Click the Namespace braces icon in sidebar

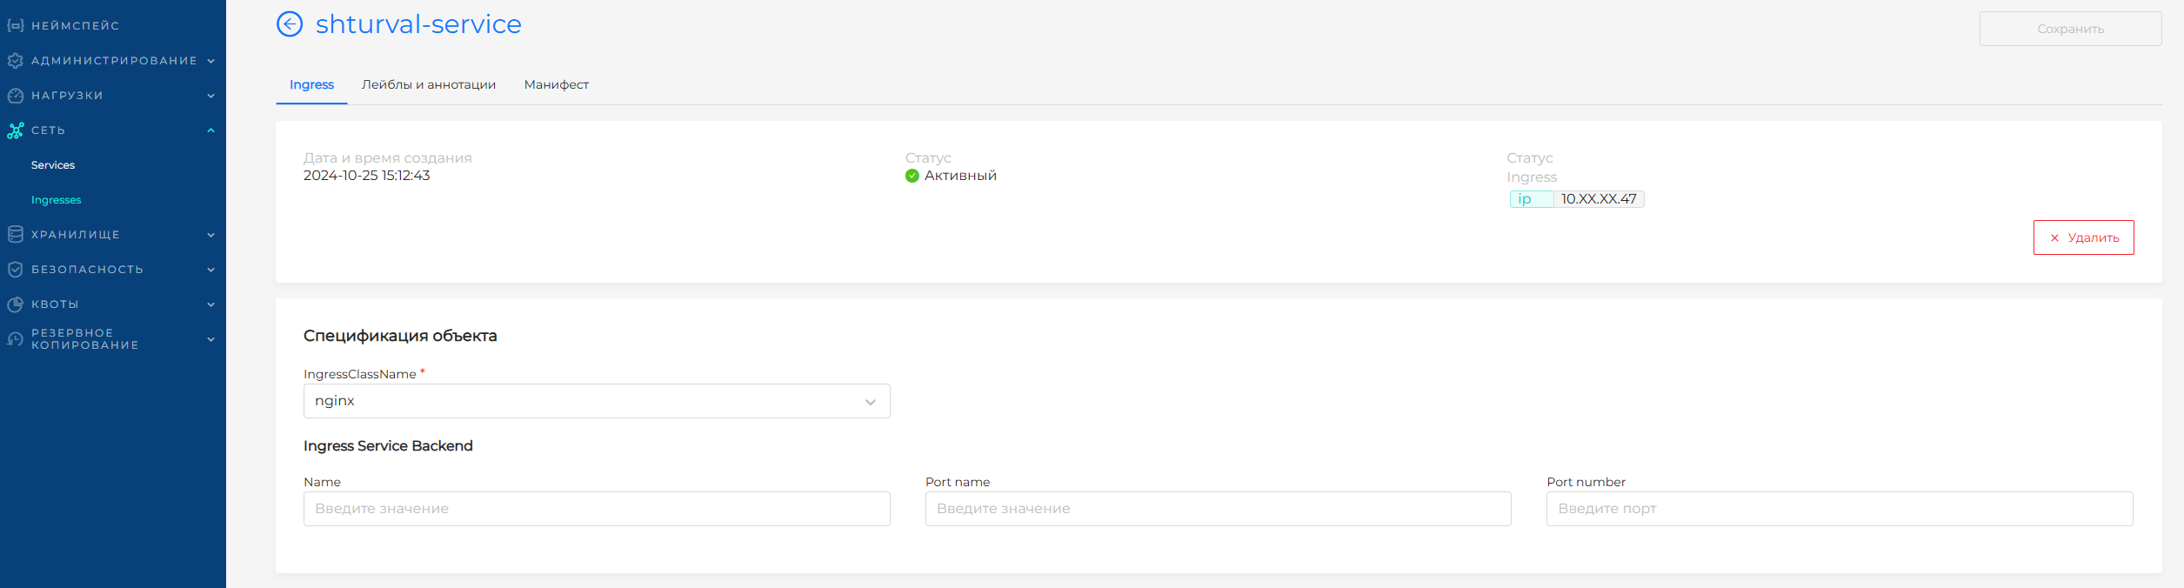coord(15,26)
